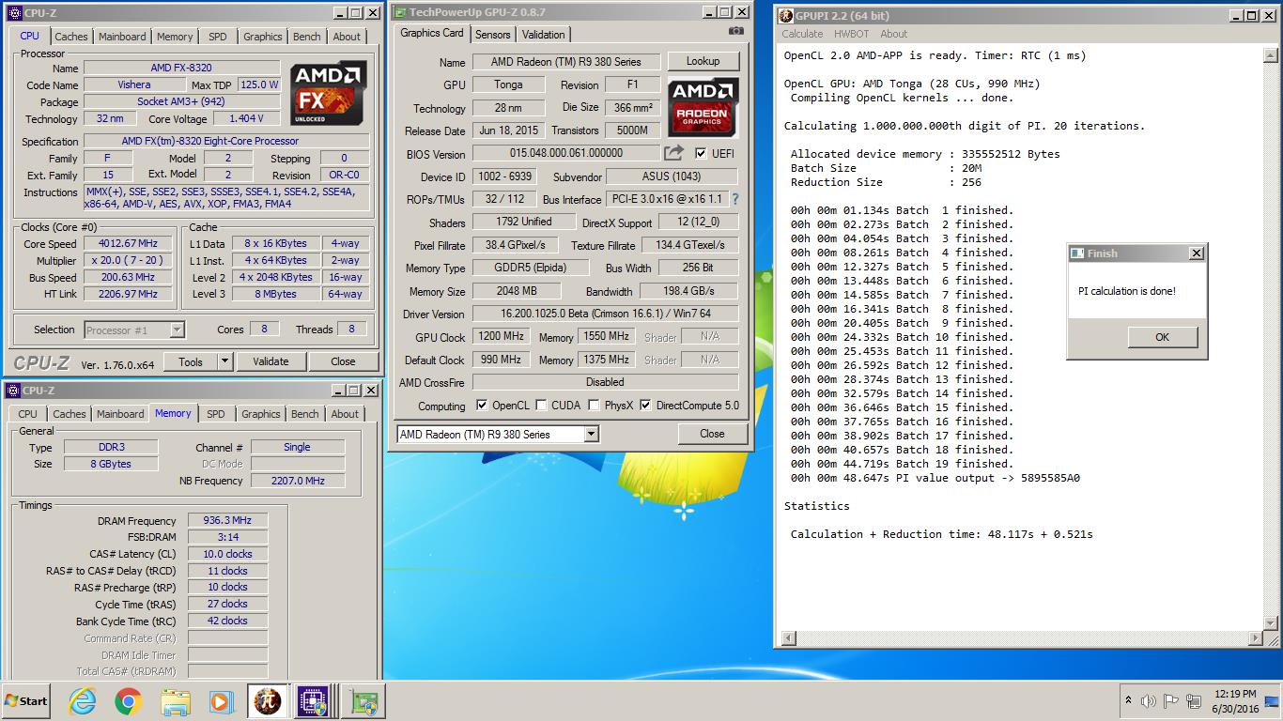Image resolution: width=1283 pixels, height=721 pixels.
Task: Click the volume speaker tray icon
Action: click(x=1148, y=701)
